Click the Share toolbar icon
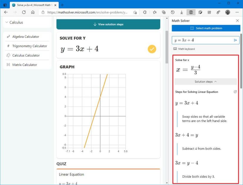The image size is (243, 185). click(209, 12)
